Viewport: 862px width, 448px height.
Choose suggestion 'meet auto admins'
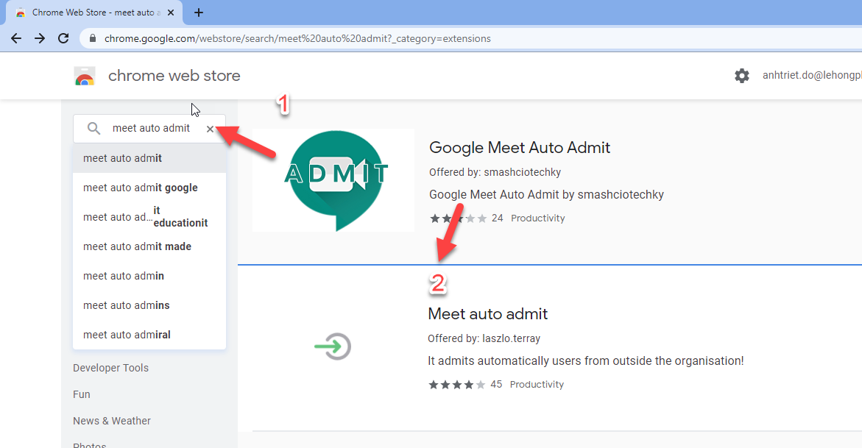point(149,305)
